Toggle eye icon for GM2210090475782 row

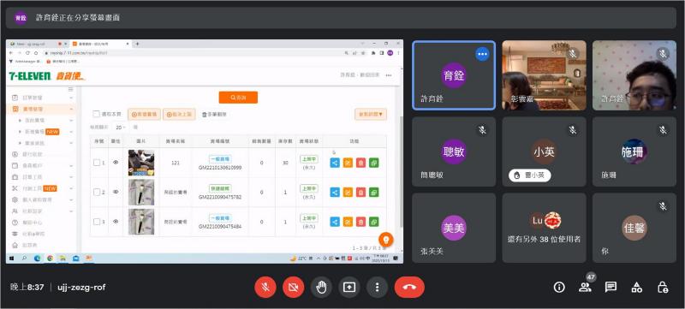coord(116,192)
